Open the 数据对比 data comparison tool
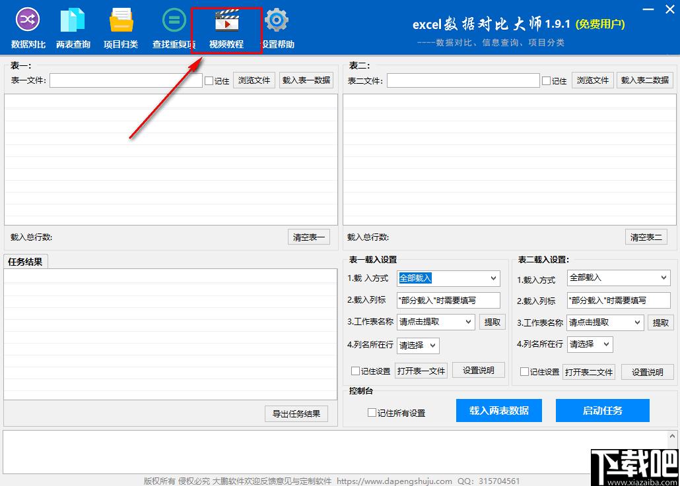 28,28
